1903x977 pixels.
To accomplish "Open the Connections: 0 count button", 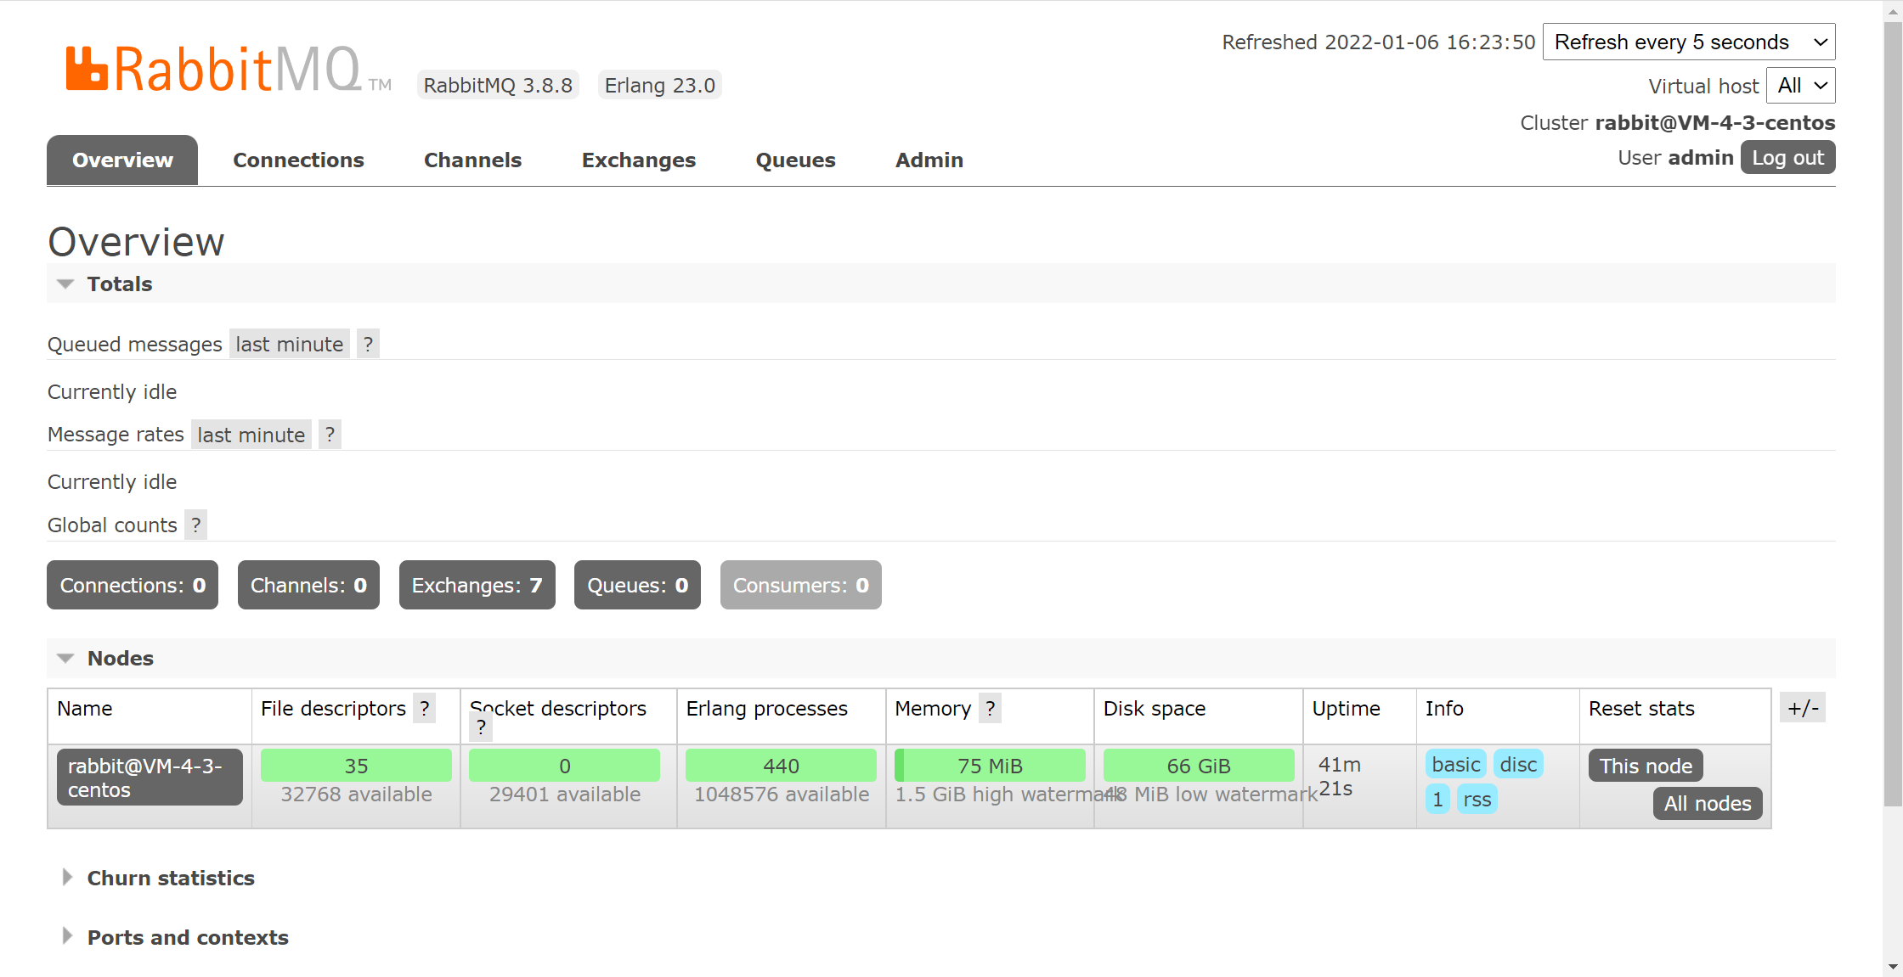I will [133, 585].
